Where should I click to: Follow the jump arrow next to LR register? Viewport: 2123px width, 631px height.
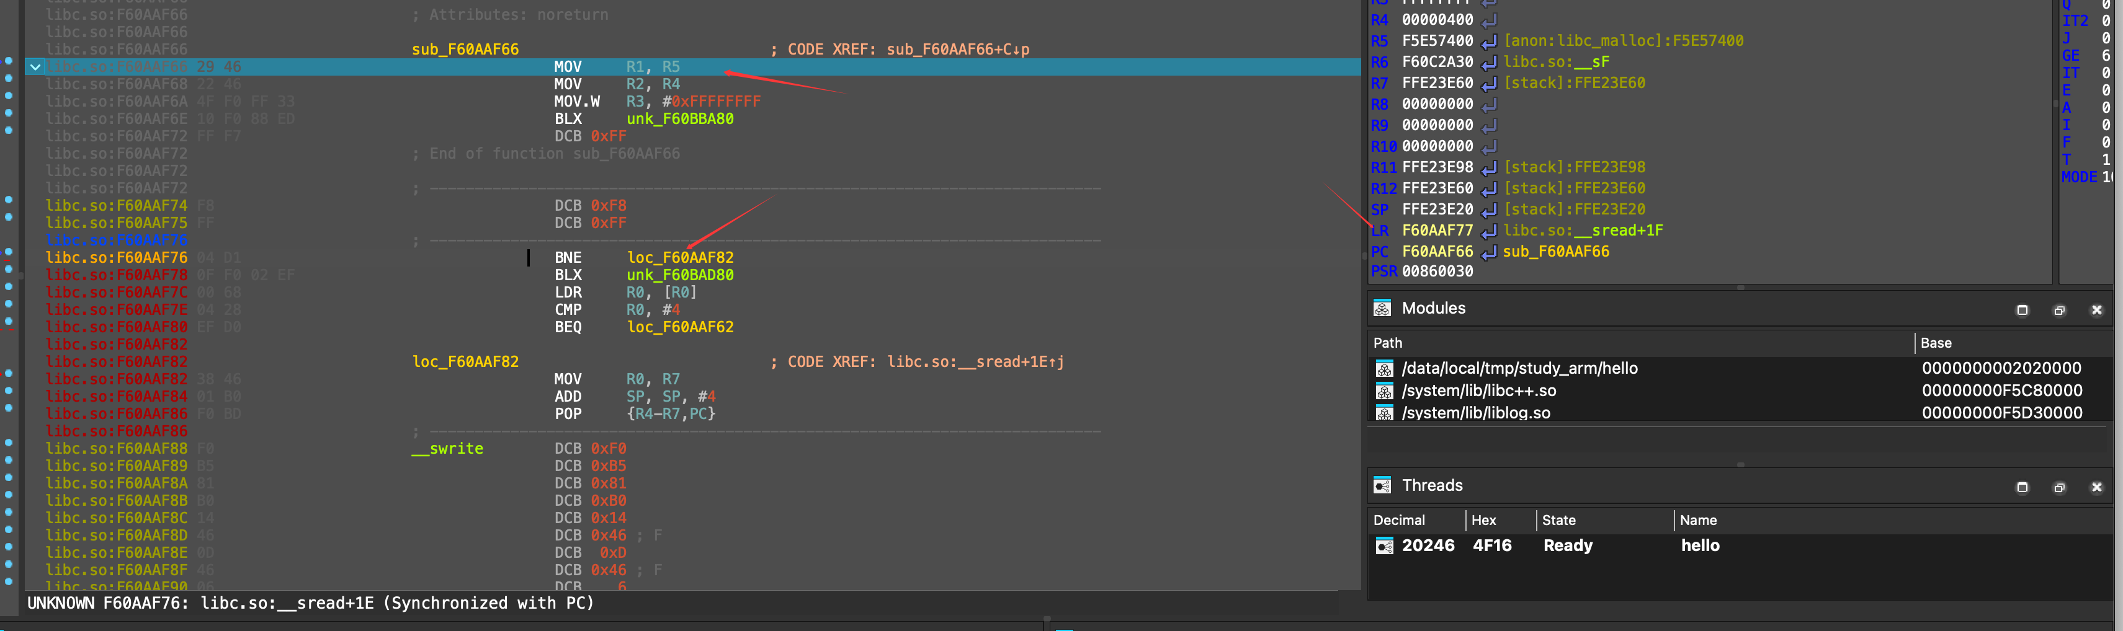coord(1488,231)
